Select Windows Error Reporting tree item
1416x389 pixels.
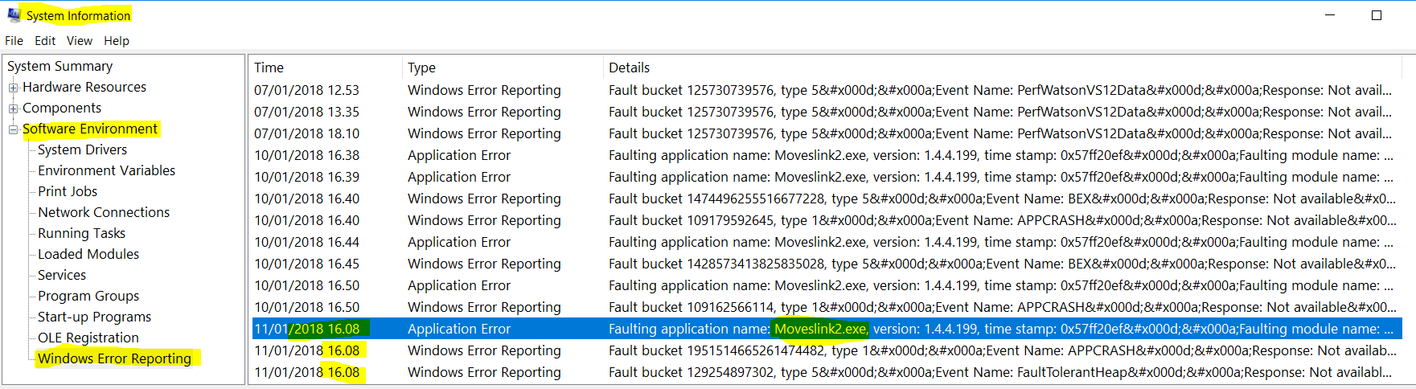click(114, 358)
